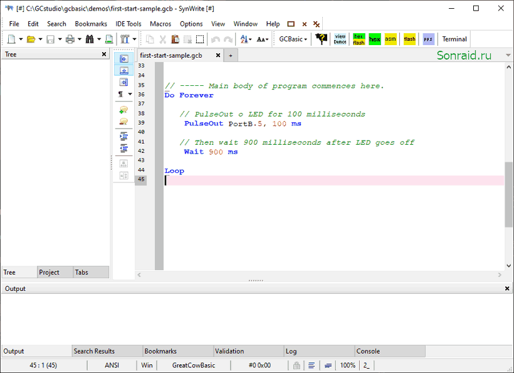Screen dimensions: 514x373
Task: Remove comment with red minus bubble icon
Action: point(123,122)
